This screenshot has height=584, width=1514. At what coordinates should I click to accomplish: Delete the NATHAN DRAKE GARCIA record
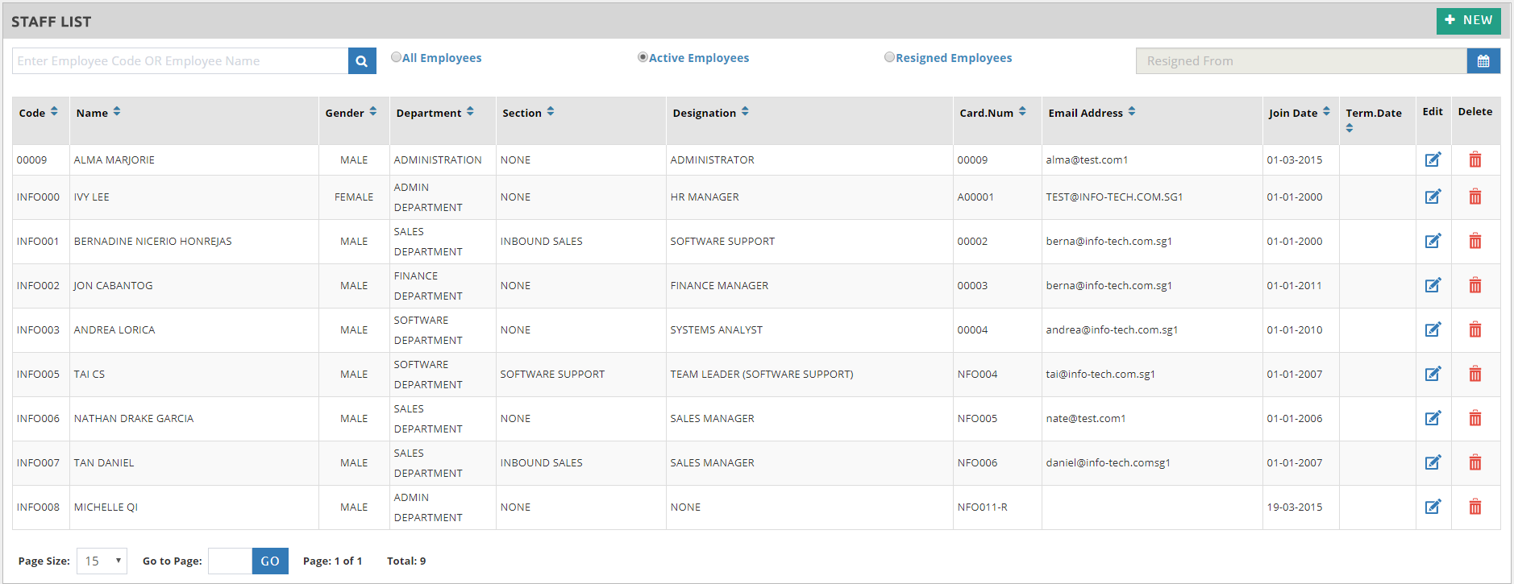[1474, 418]
